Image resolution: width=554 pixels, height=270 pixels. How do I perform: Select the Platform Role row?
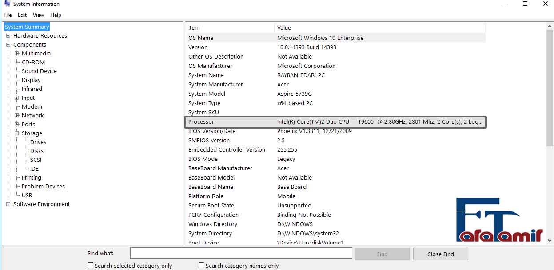[x=335, y=196]
